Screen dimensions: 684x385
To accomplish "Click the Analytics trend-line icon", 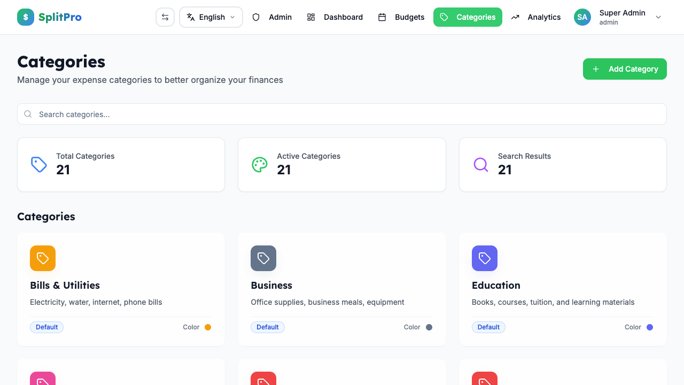I will [x=515, y=17].
